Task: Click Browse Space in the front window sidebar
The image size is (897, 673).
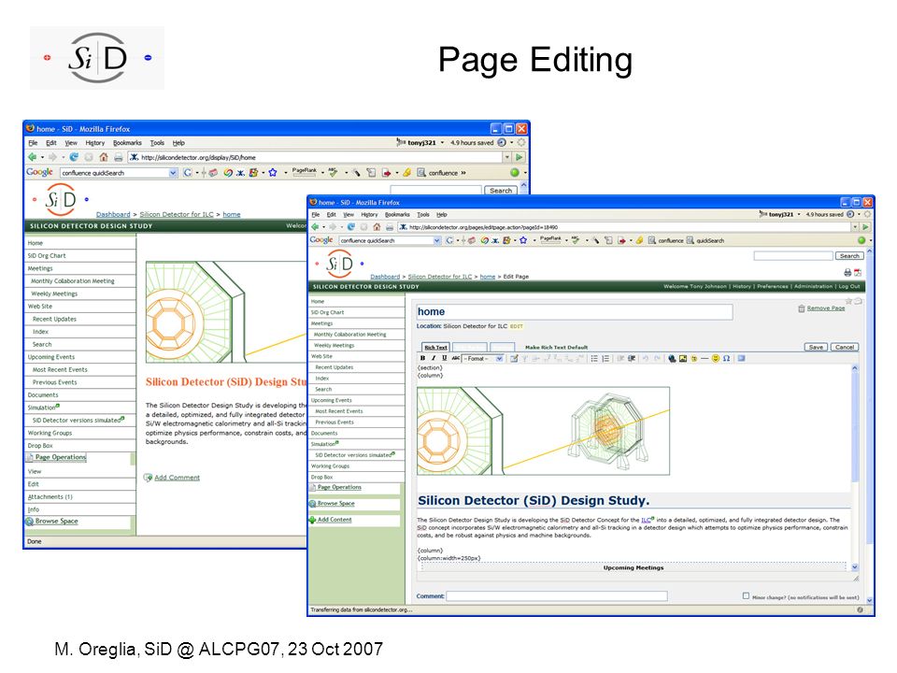Action: (x=335, y=503)
